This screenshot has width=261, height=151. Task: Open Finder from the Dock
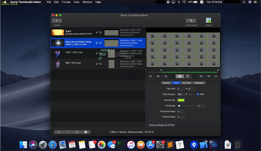23,145
